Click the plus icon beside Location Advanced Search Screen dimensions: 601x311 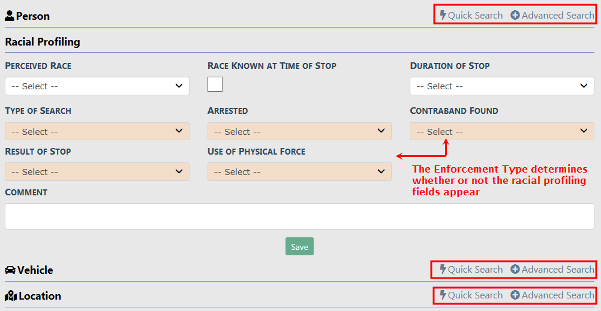pyautogui.click(x=515, y=295)
